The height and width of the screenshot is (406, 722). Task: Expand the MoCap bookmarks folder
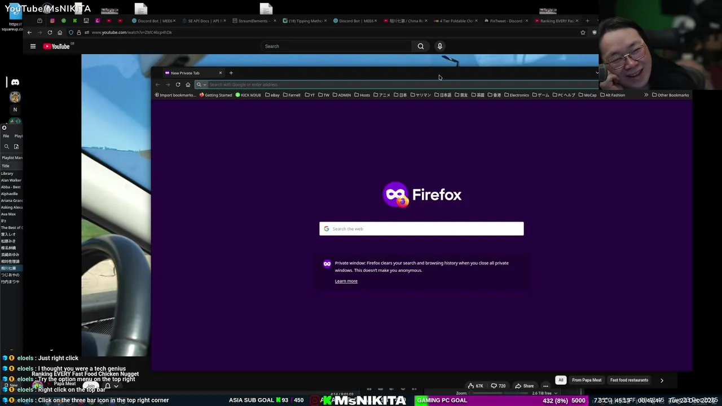click(x=588, y=95)
